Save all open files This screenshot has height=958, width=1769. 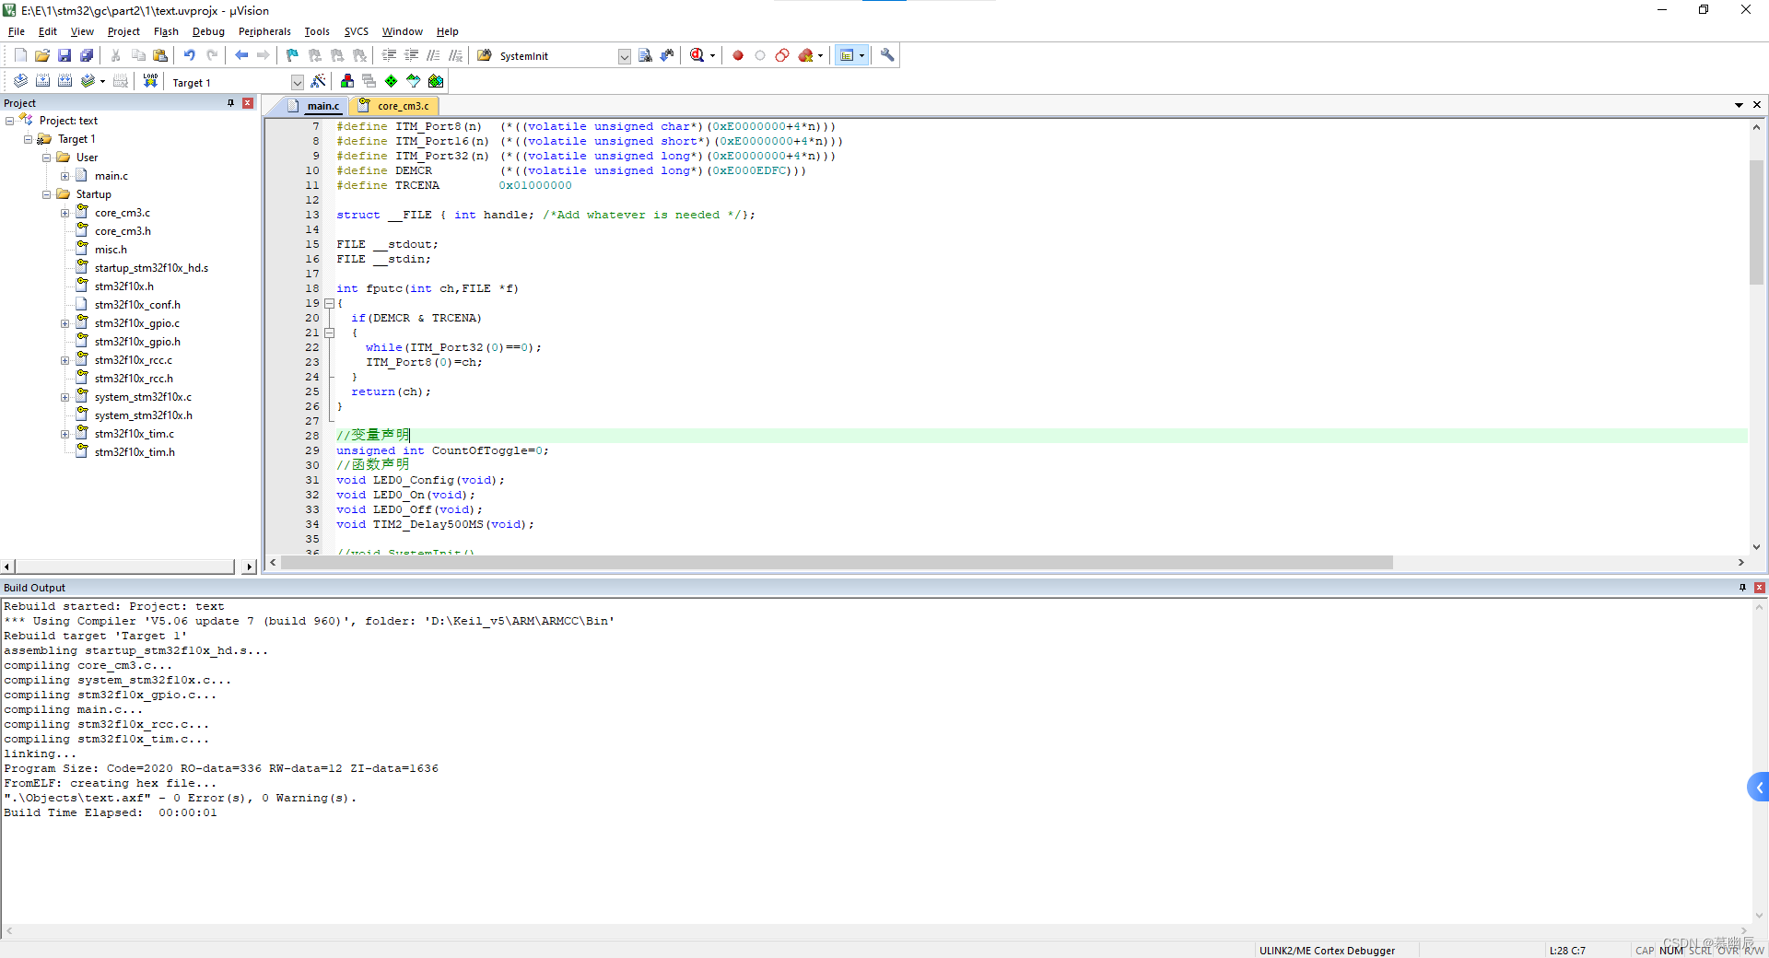click(87, 55)
